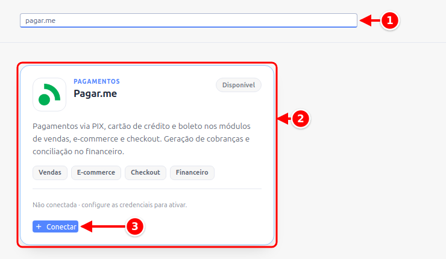Click the Pagar.me green logo icon
Screen dimensions: 446x259
[49, 95]
